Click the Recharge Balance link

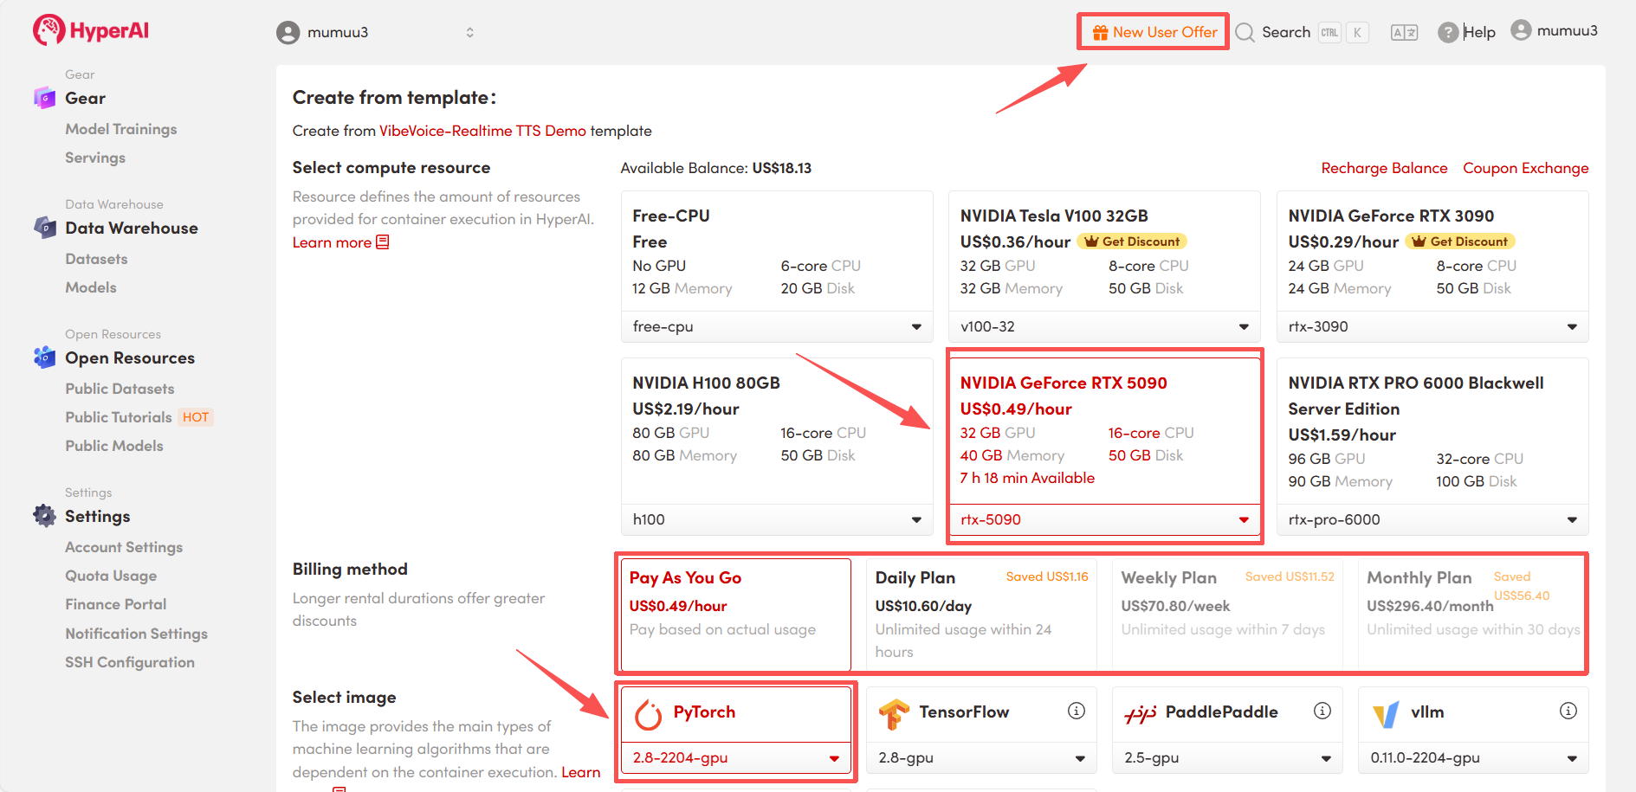coord(1384,168)
